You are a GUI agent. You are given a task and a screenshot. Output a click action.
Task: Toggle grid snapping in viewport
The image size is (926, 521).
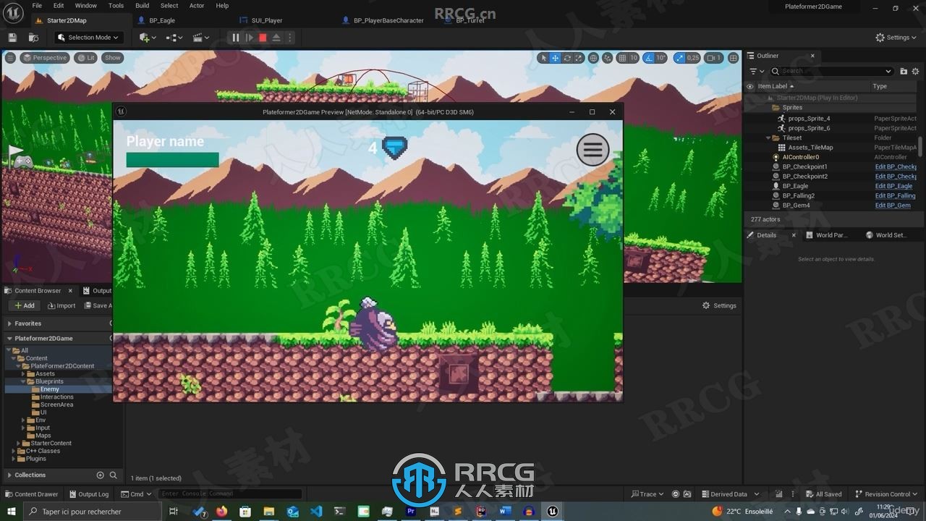(x=622, y=58)
